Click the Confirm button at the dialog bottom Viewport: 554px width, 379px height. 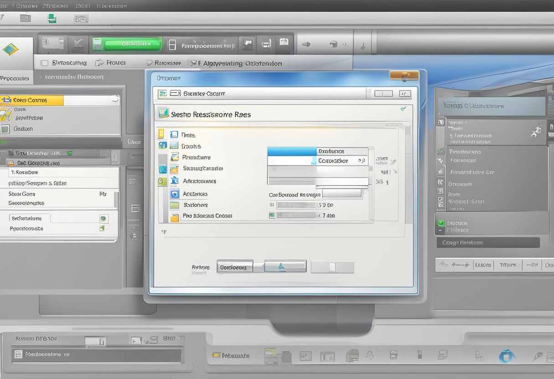click(235, 266)
